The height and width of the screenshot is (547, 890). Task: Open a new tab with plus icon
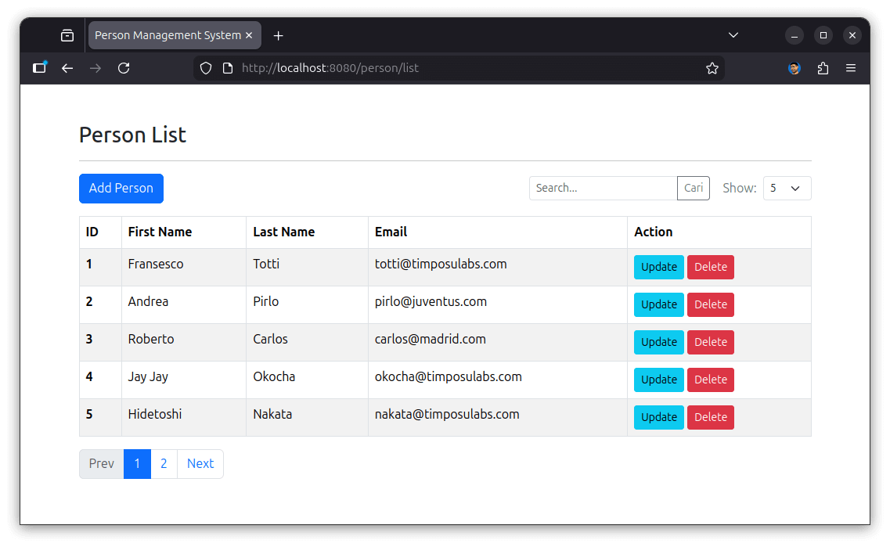(279, 35)
